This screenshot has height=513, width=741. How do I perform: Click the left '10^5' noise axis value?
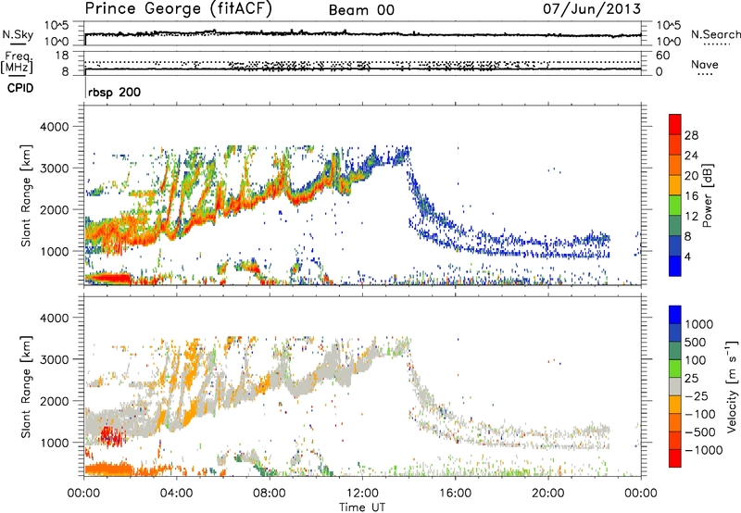[x=57, y=26]
